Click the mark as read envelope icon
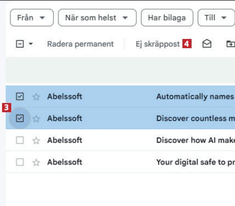Screen dimensions: 235x206 207,44
